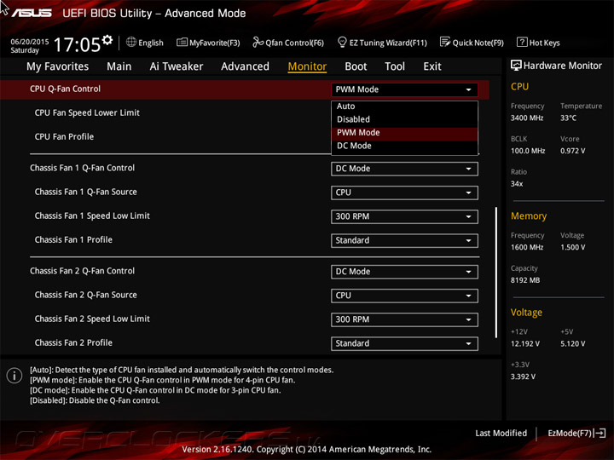Viewport: 614px width, 460px height.
Task: Click the settings list vertical scrollbar
Action: click(x=496, y=273)
